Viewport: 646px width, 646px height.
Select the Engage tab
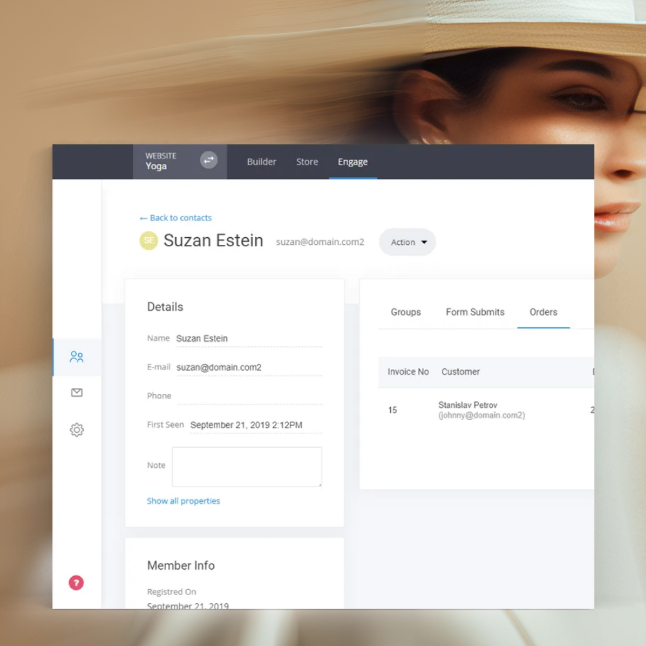click(x=353, y=161)
